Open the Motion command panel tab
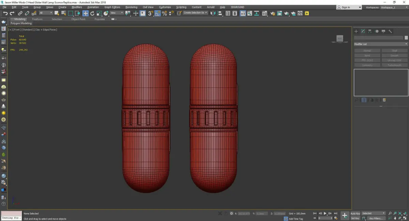Image resolution: width=409 pixels, height=221 pixels. 377,31
